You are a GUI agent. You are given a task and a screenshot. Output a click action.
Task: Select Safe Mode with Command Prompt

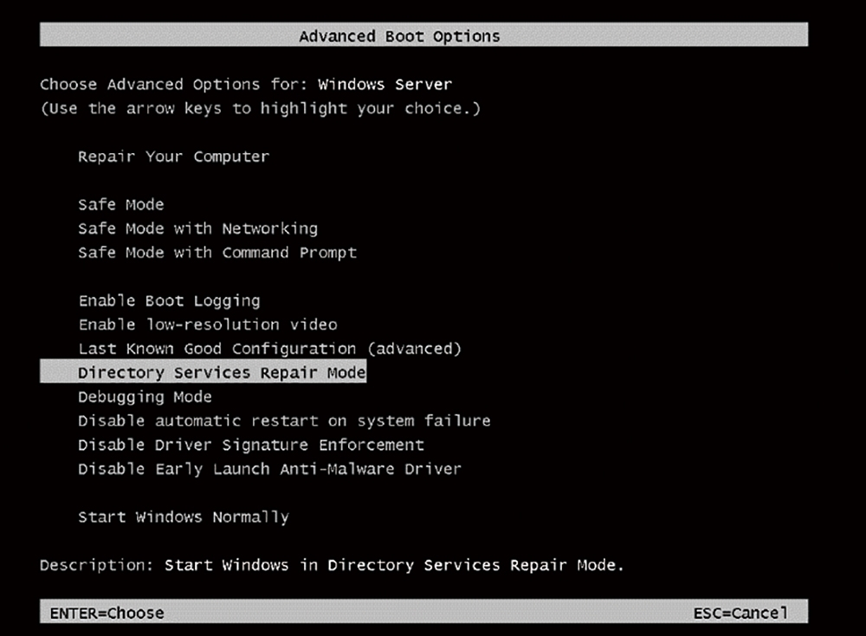(x=217, y=253)
